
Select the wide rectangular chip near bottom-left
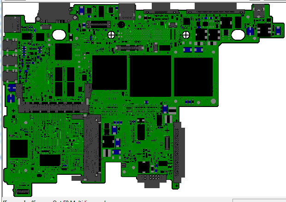click(x=50, y=160)
